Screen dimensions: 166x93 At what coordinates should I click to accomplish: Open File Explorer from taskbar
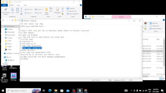(x=56, y=91)
